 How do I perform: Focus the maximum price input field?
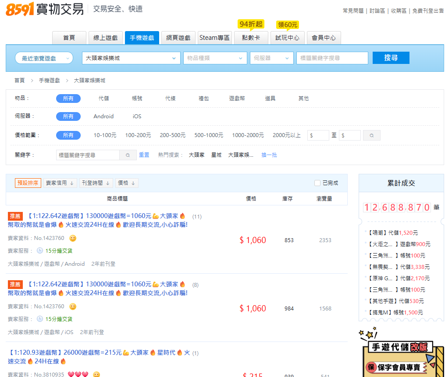pyautogui.click(x=350, y=135)
